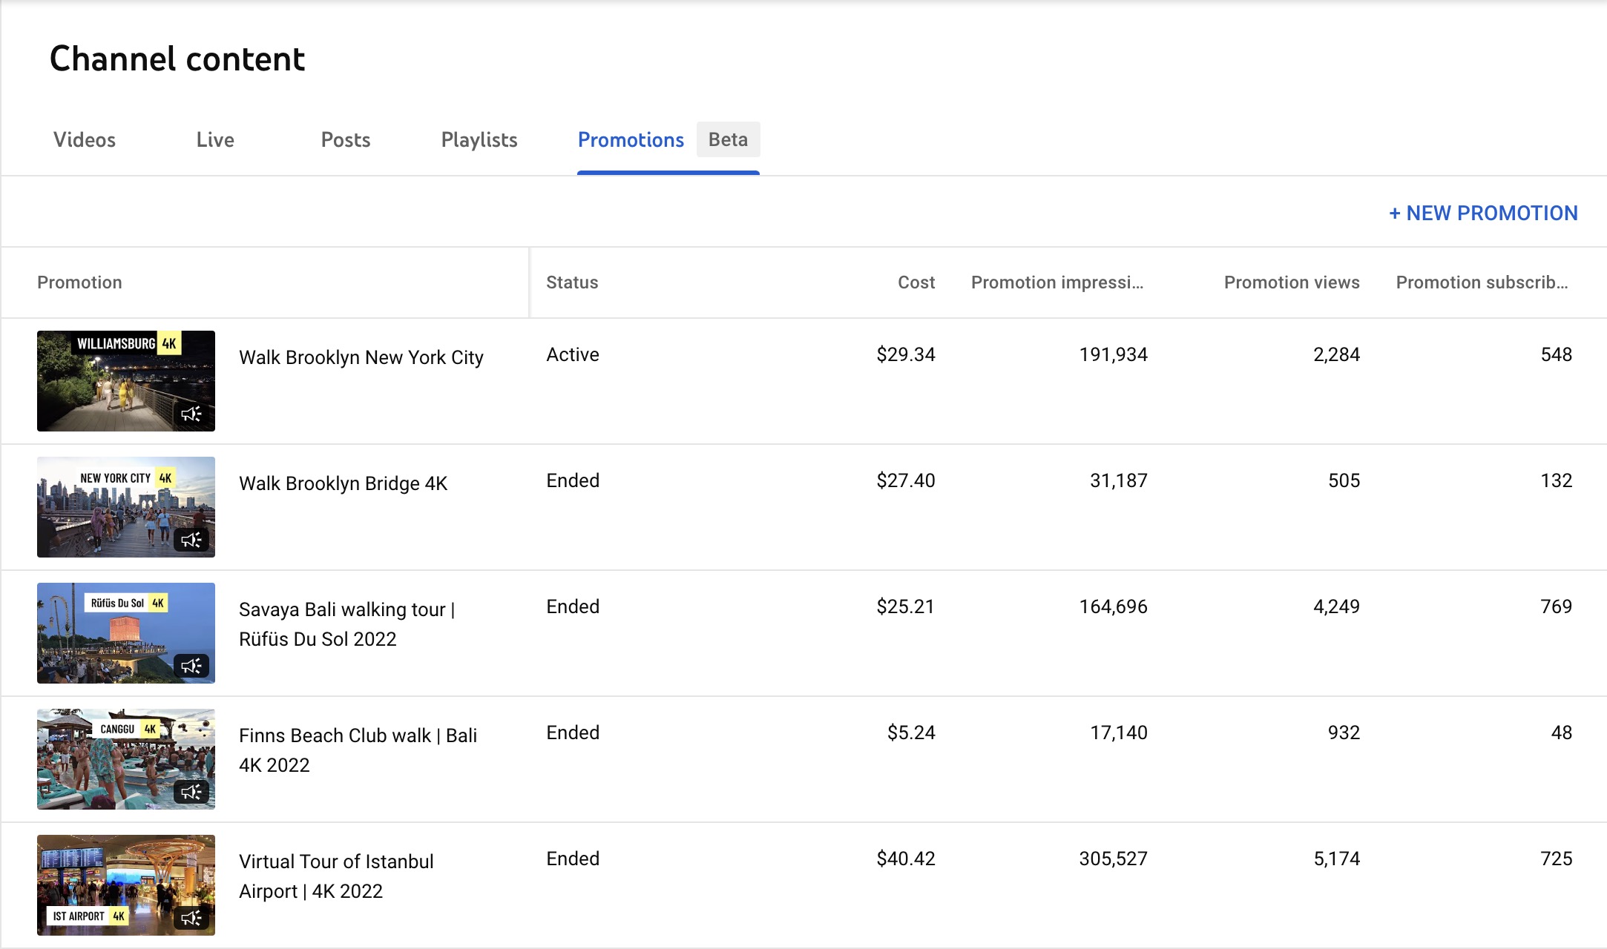This screenshot has width=1607, height=949.
Task: Click the Virtual Tour of Istanbul Airport title
Action: pyautogui.click(x=335, y=876)
